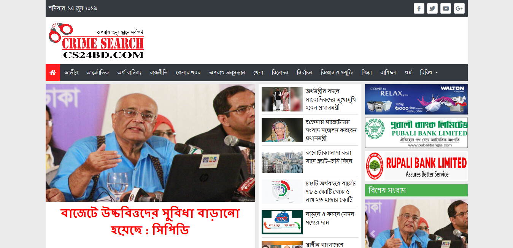The width and height of the screenshot is (513, 248).
Task: Click the Rupali Bank Limited banner
Action: click(x=416, y=166)
